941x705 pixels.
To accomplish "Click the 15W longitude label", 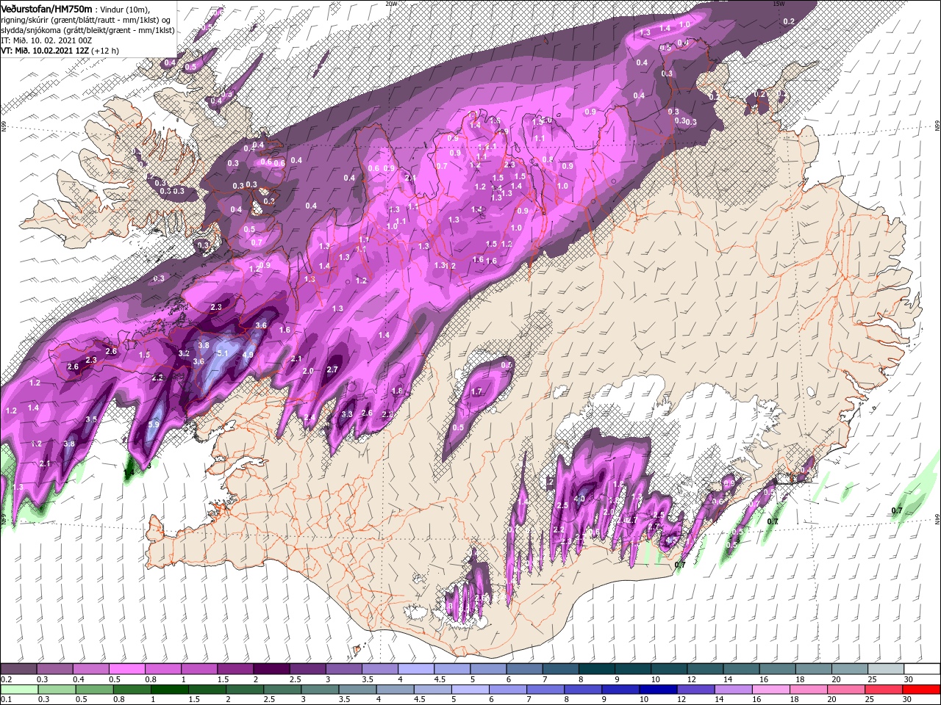I will pos(779,4).
